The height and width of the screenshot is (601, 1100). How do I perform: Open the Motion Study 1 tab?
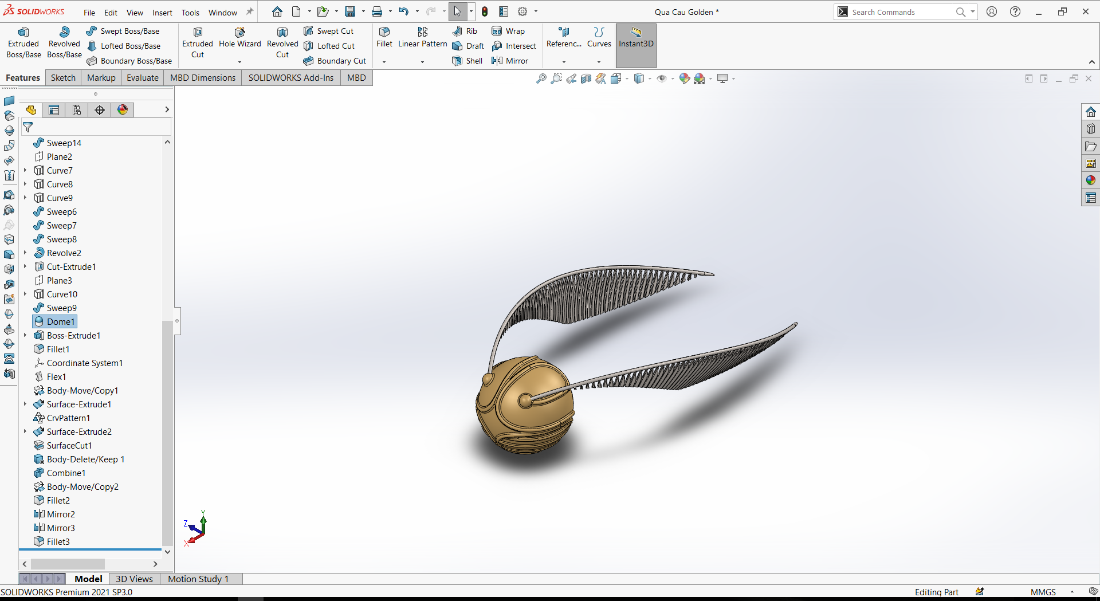click(198, 579)
